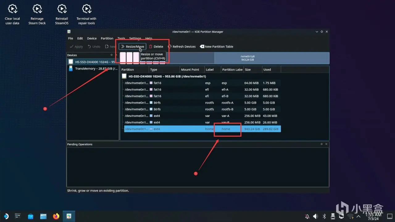
Task: Open the volume control tray icon
Action: click(315, 216)
